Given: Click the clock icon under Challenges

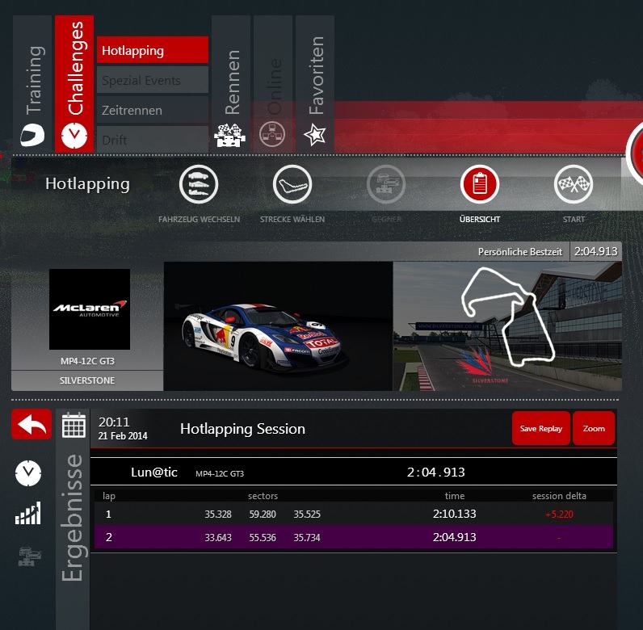Looking at the screenshot, I should (x=74, y=136).
